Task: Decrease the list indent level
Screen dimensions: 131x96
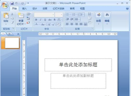Action: (x=68, y=19)
